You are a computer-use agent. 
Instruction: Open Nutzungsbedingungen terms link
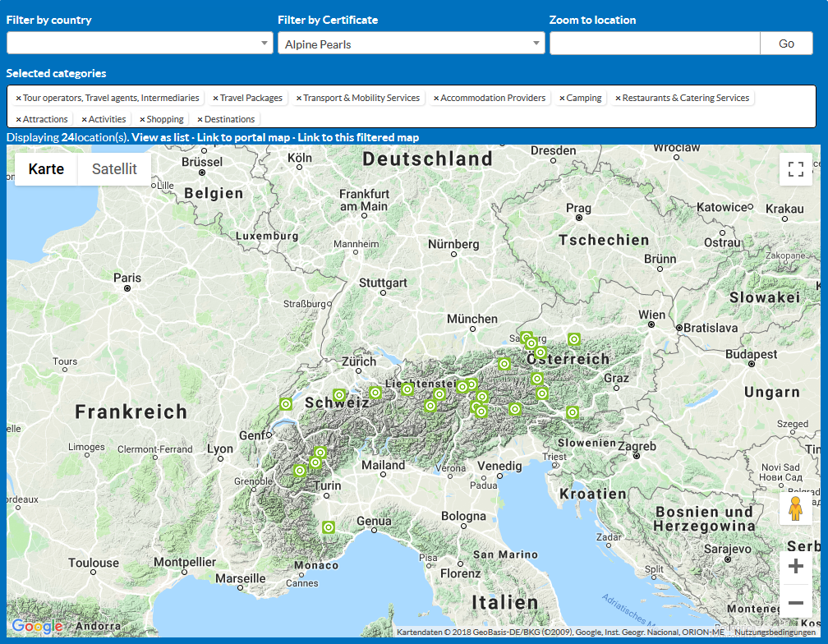(775, 632)
